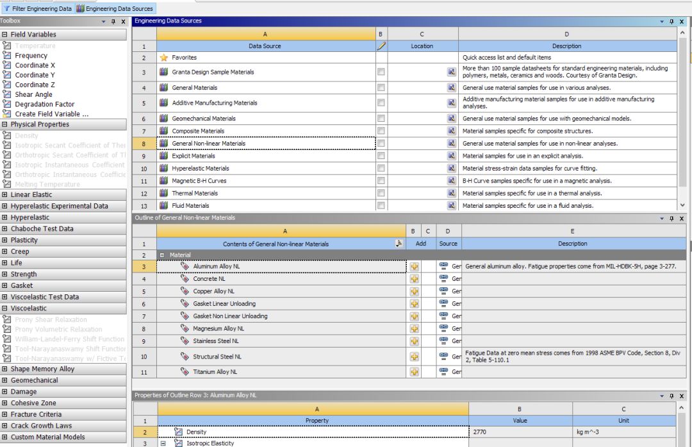This screenshot has width=692, height=447.
Task: Click the Create Field Variable icon in Toolbox
Action: [7, 114]
